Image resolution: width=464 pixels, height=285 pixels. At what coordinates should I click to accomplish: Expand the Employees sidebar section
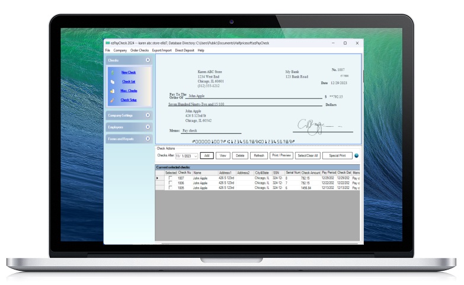pyautogui.click(x=148, y=127)
